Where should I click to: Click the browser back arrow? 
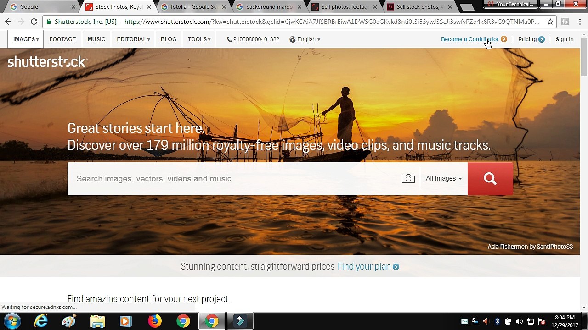click(8, 22)
